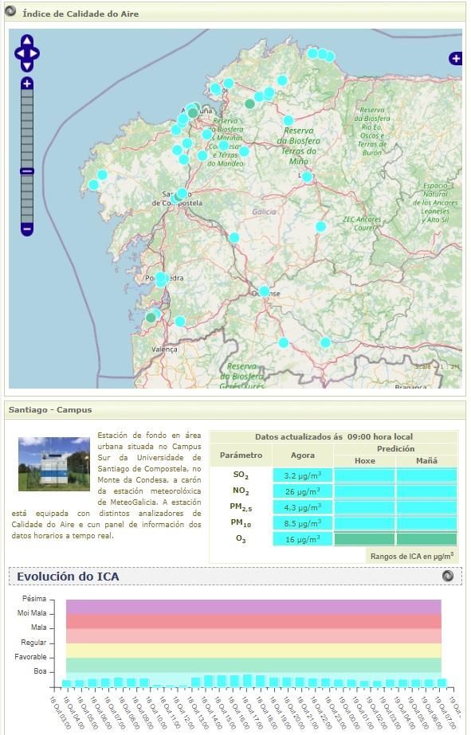Click the chart bar for 18 Out 03:00

[x=67, y=683]
